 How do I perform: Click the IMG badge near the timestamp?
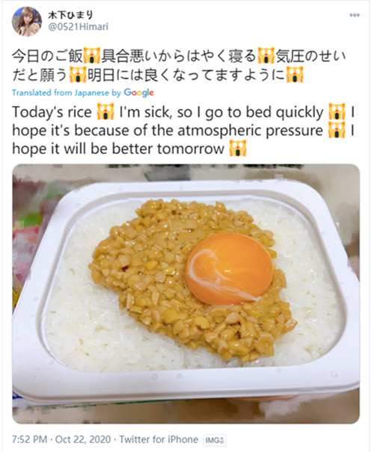point(215,440)
